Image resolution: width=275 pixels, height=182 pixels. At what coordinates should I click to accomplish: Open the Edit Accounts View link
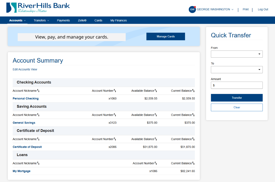25,69
